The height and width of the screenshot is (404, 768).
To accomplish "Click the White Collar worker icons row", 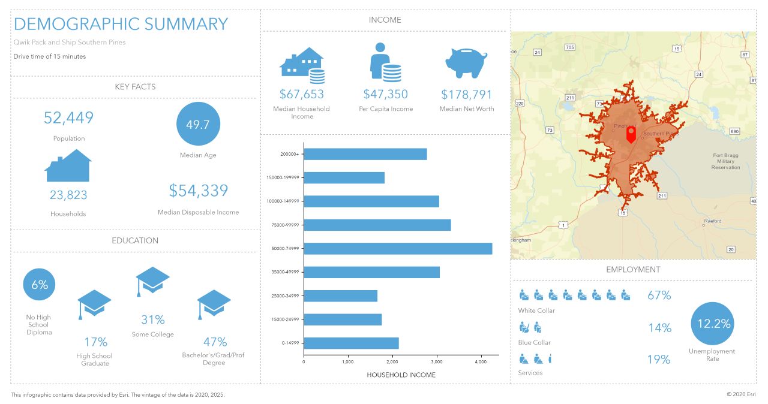I will click(x=574, y=295).
